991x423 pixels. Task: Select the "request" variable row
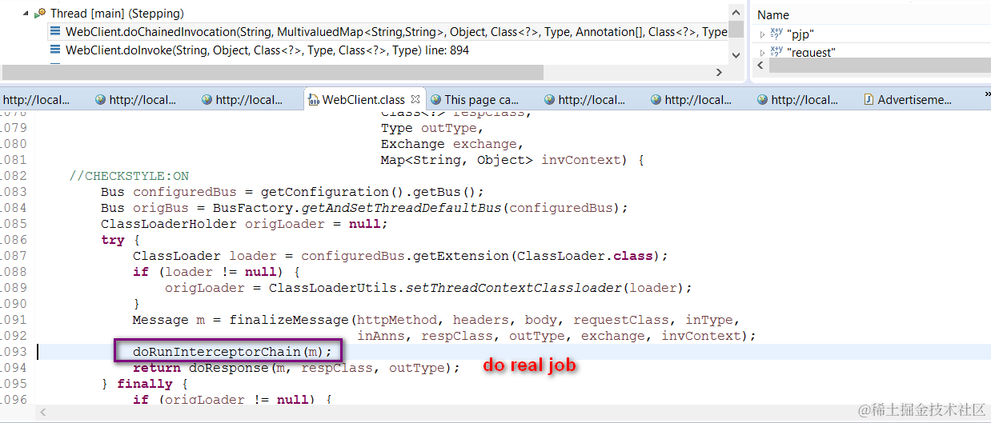pos(811,52)
